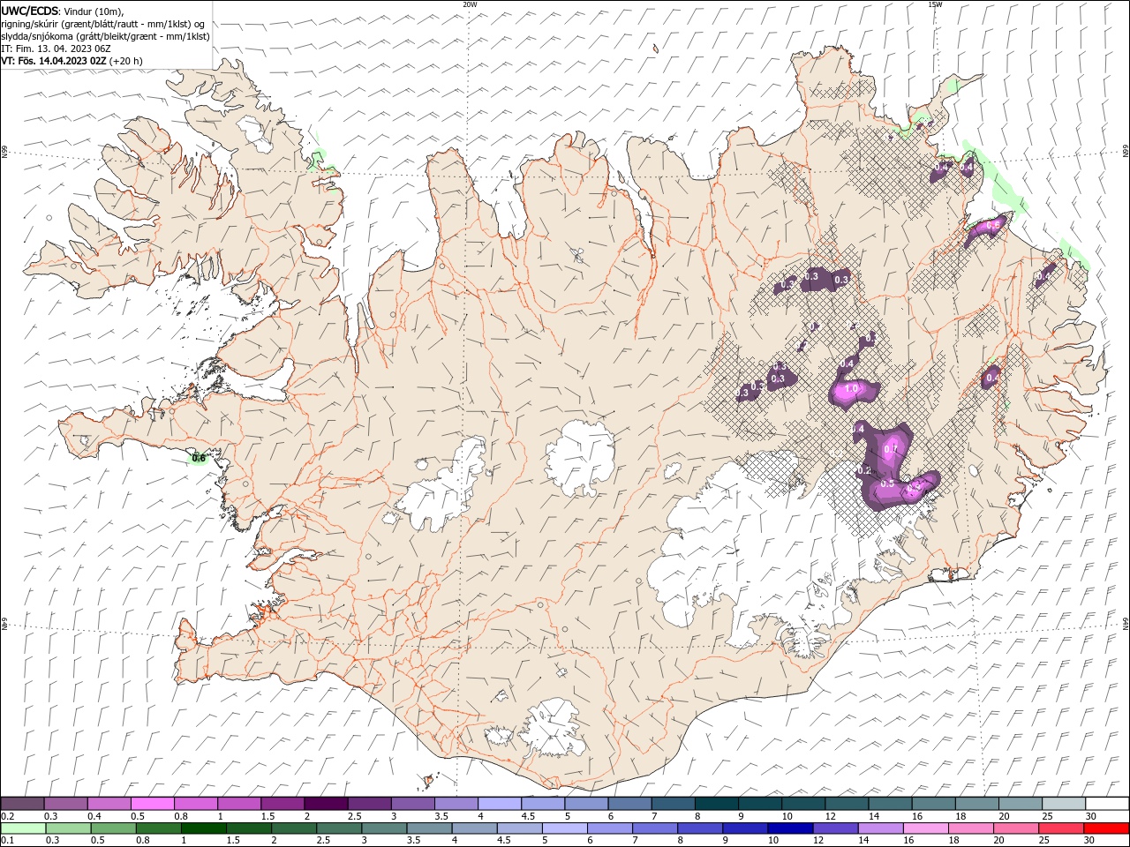Click the 'VT: Fös. 14.04.2023 02Z' valid time

[54, 61]
